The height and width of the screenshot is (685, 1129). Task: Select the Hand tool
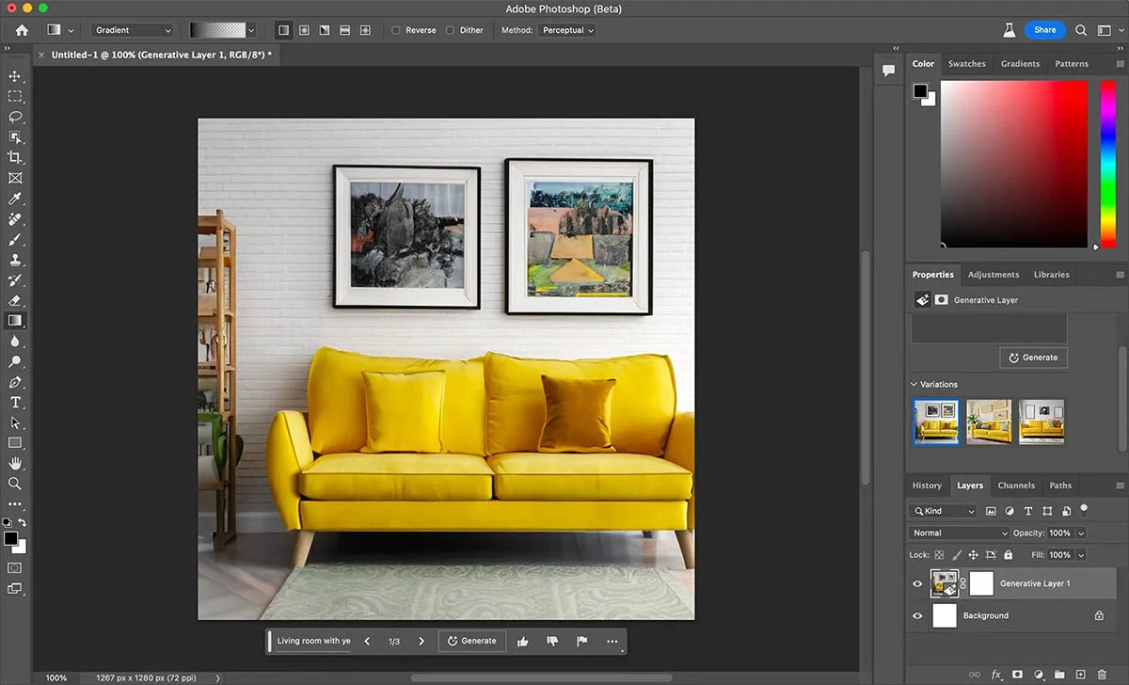tap(15, 463)
